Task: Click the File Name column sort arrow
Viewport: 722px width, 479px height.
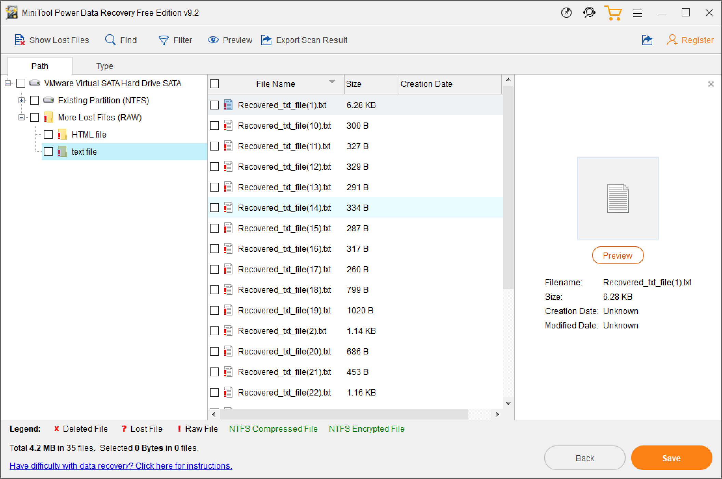Action: [x=332, y=82]
